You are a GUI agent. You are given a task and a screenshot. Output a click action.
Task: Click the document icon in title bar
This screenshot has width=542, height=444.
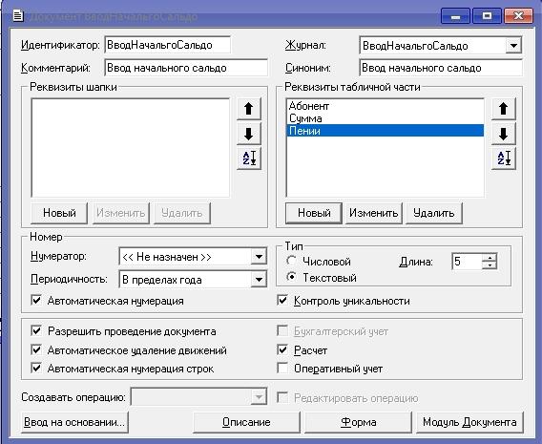(18, 16)
